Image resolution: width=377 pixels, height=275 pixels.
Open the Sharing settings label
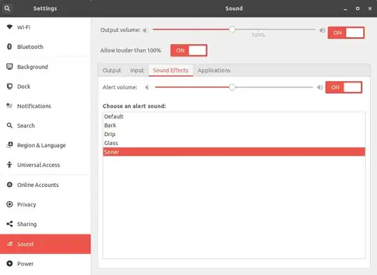point(27,224)
